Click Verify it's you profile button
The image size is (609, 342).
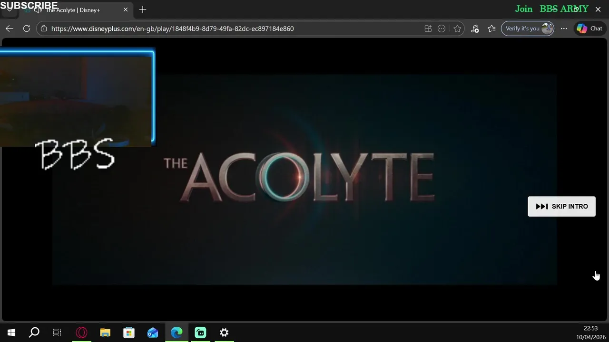point(528,28)
